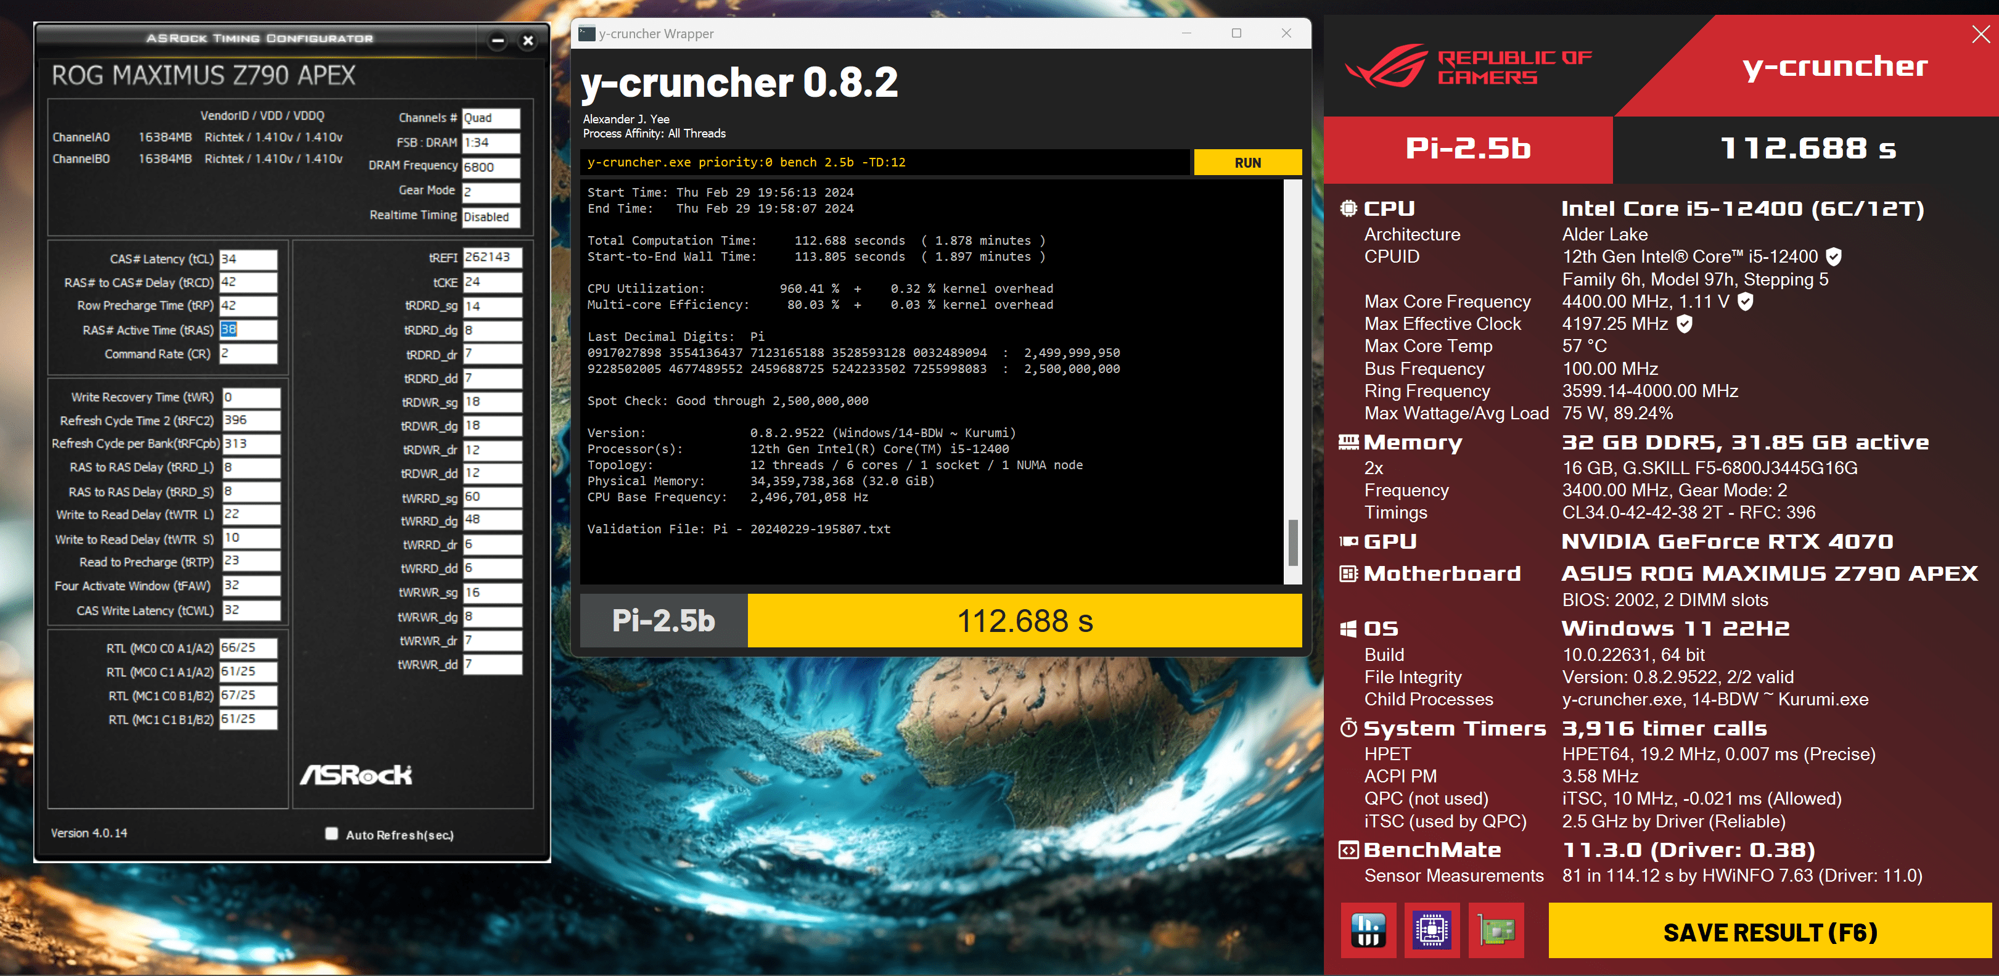Click the shield badge next to Max Effective Clock
The height and width of the screenshot is (976, 1999).
[x=1684, y=324]
